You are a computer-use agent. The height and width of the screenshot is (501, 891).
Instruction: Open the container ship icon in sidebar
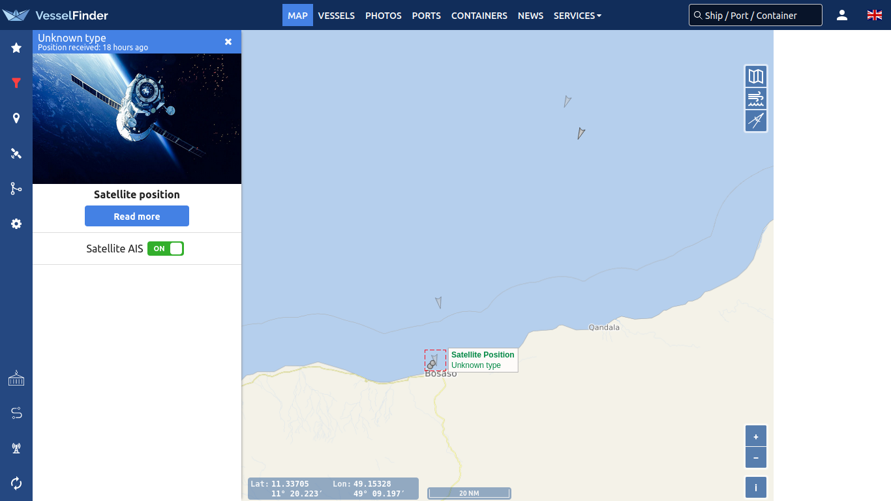pos(16,378)
